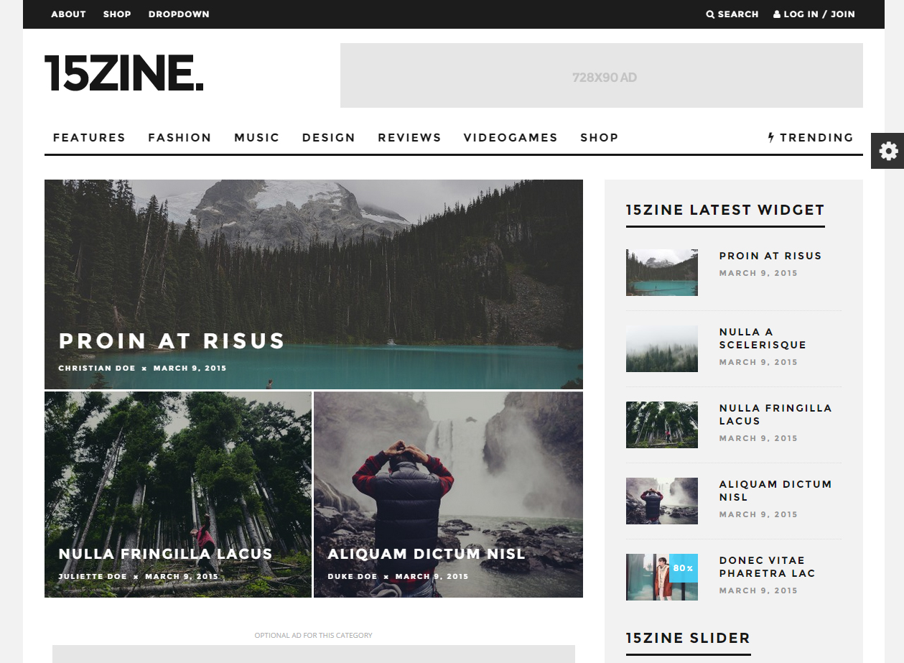Click the 728x90 ad banner
The height and width of the screenshot is (663, 904).
tap(601, 75)
